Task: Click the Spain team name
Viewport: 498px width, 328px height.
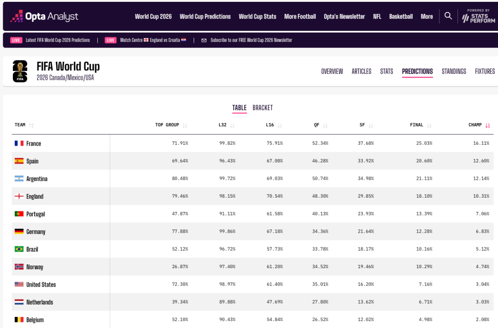Action: pos(32,161)
